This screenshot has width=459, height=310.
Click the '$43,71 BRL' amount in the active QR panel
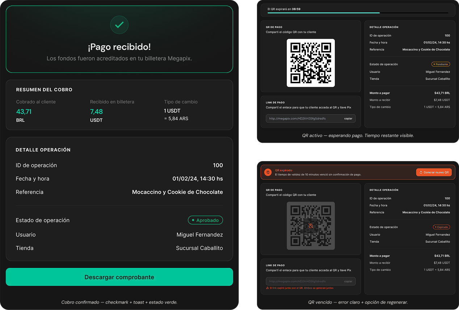click(x=442, y=93)
